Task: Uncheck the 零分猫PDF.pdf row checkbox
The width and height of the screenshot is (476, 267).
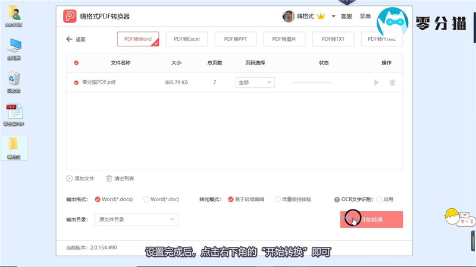Action: coord(76,82)
